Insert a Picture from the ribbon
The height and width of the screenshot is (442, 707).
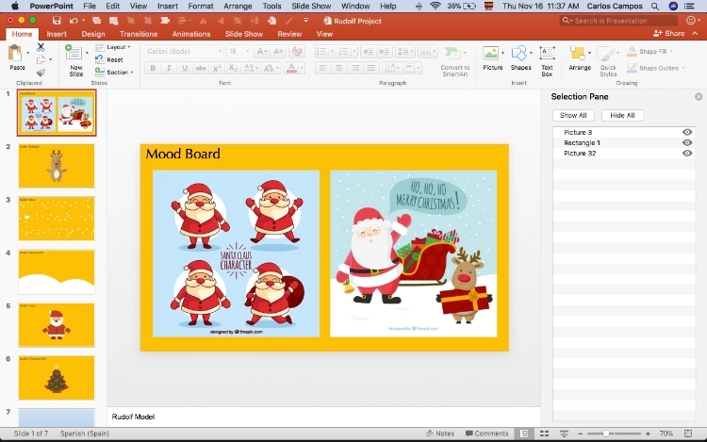tap(492, 55)
